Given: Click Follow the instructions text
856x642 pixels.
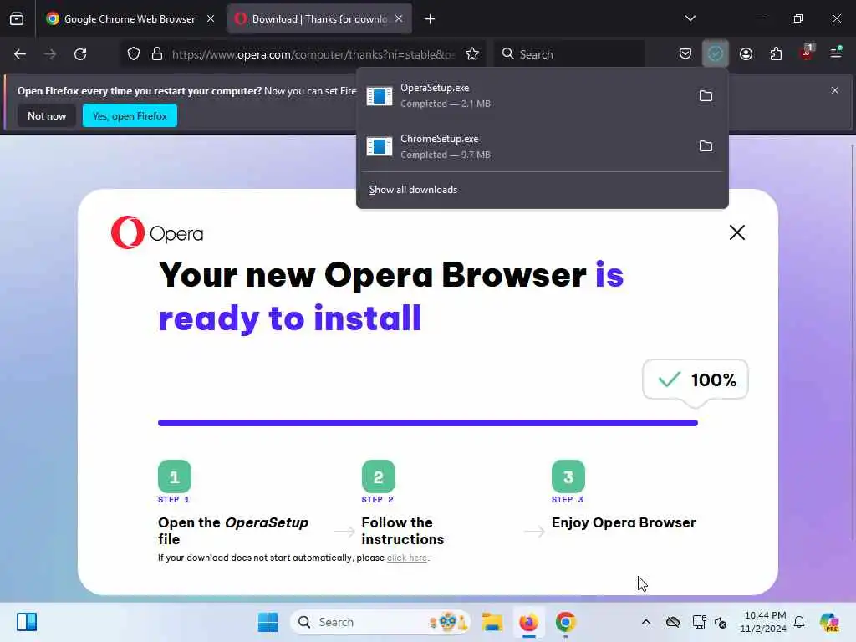Looking at the screenshot, I should tap(403, 531).
